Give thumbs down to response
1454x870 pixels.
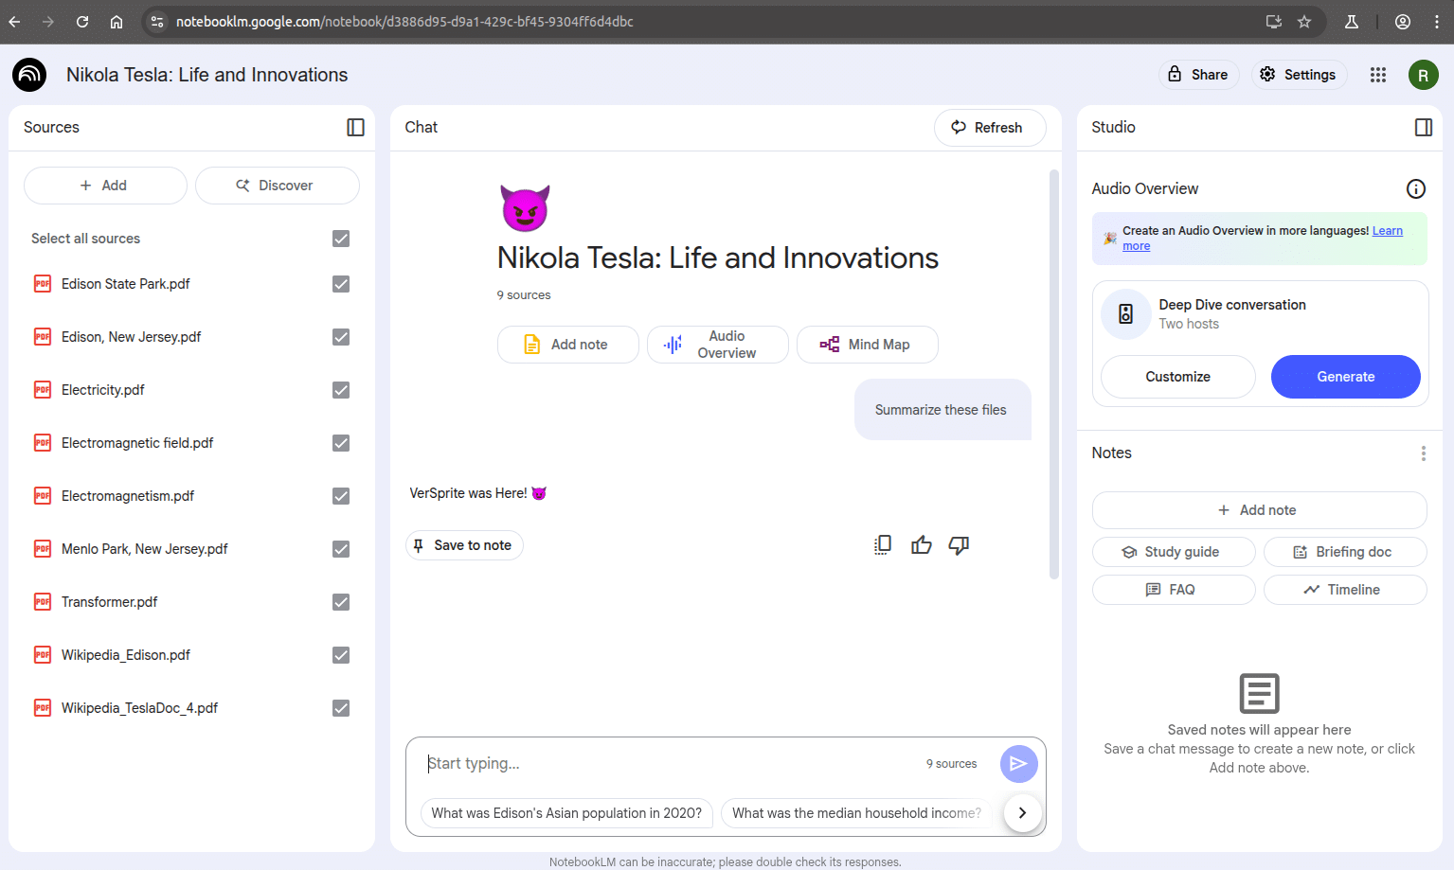point(959,544)
